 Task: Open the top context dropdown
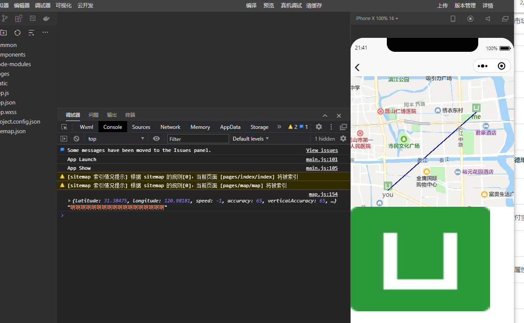[116, 139]
